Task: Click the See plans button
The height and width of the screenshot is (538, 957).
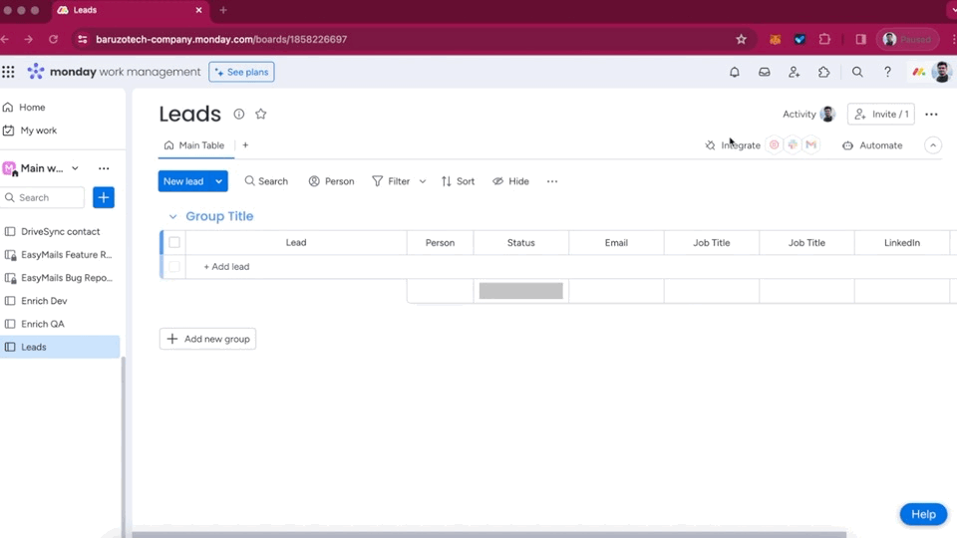Action: click(241, 72)
